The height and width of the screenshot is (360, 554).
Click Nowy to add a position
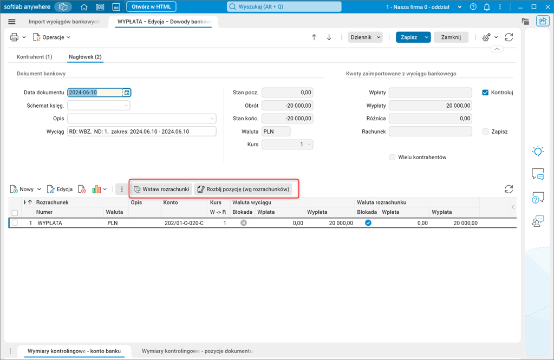click(22, 189)
